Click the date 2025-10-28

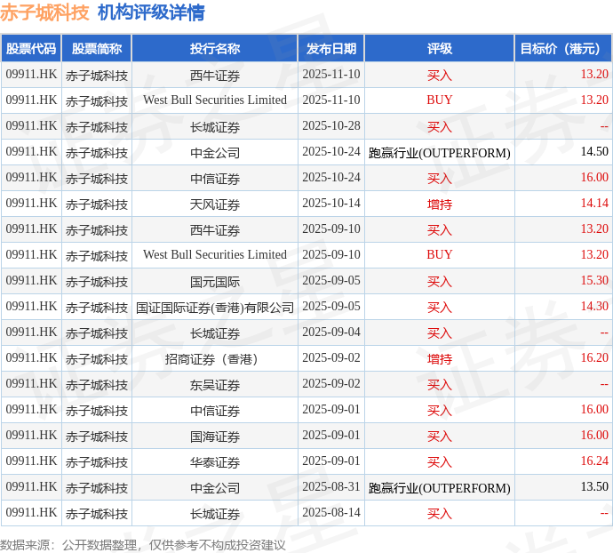pos(331,126)
